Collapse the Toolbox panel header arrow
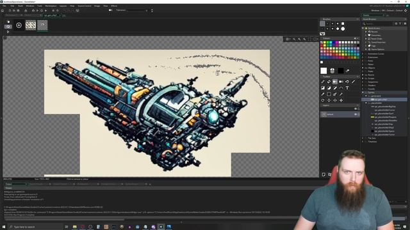 pos(357,77)
